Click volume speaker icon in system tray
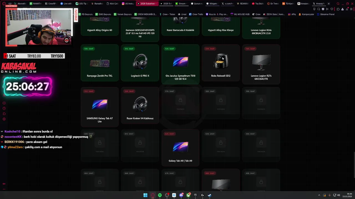The image size is (355, 199). pyautogui.click(x=339, y=195)
